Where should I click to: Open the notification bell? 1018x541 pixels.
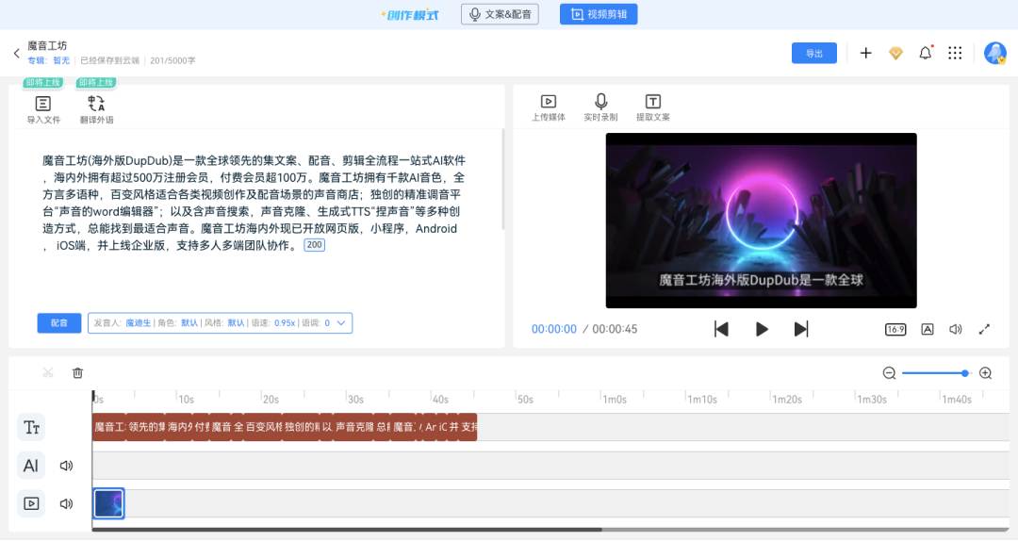click(x=926, y=54)
